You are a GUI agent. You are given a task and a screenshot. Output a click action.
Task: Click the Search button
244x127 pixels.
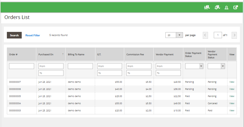point(14,35)
